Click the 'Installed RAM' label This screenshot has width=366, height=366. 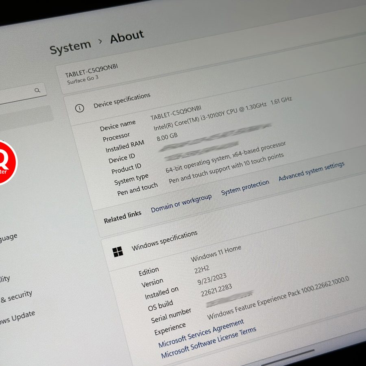(125, 146)
